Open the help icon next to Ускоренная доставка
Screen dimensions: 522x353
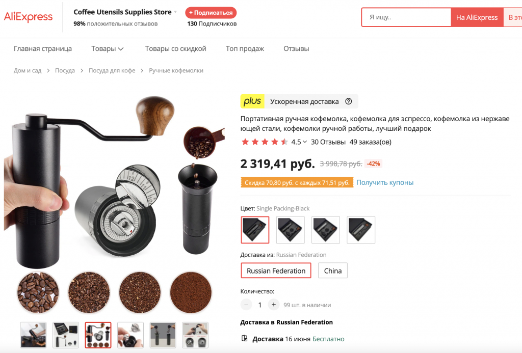coord(349,101)
